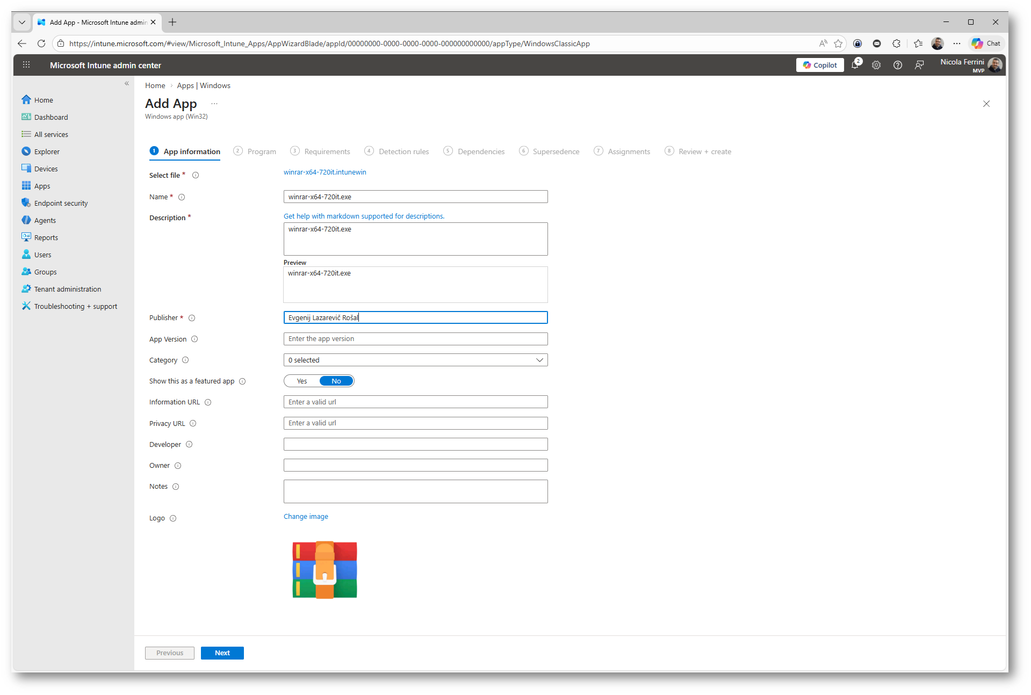Open Endpoint security in sidebar
1031x695 pixels.
(61, 203)
